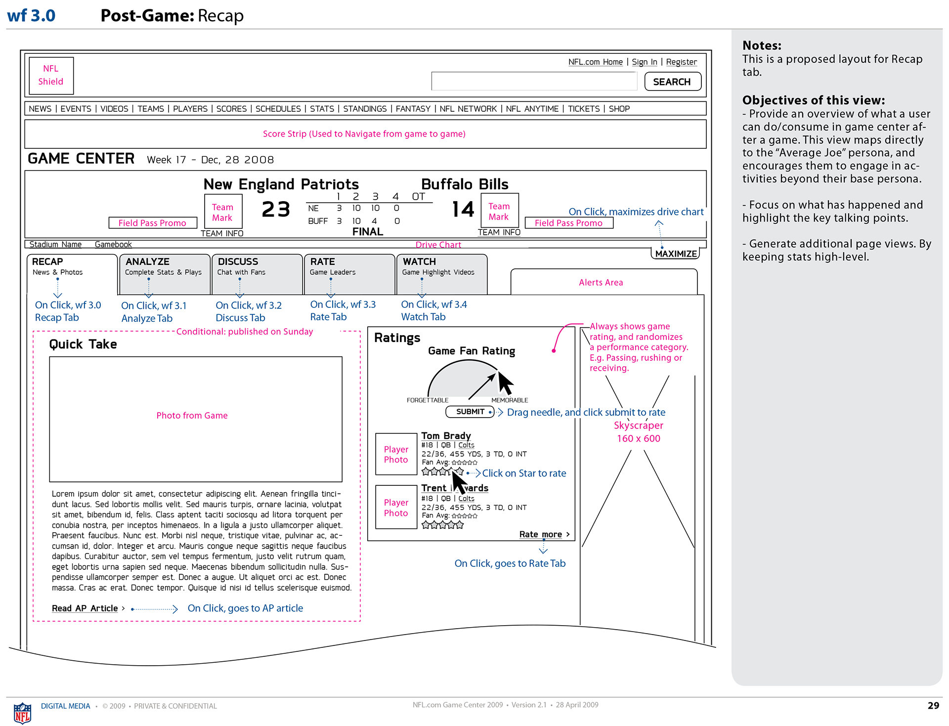Image resolution: width=949 pixels, height=726 pixels.
Task: Click Trent Edwards' player photo
Action: coord(396,508)
